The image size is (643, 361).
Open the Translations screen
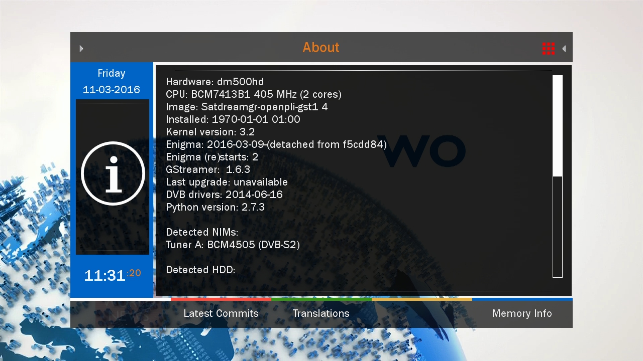[x=321, y=313]
